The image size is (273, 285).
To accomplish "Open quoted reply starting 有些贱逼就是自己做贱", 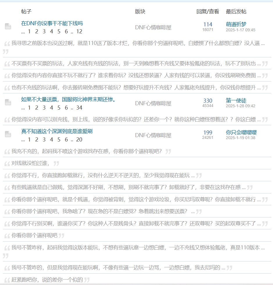I will (x=128, y=187).
